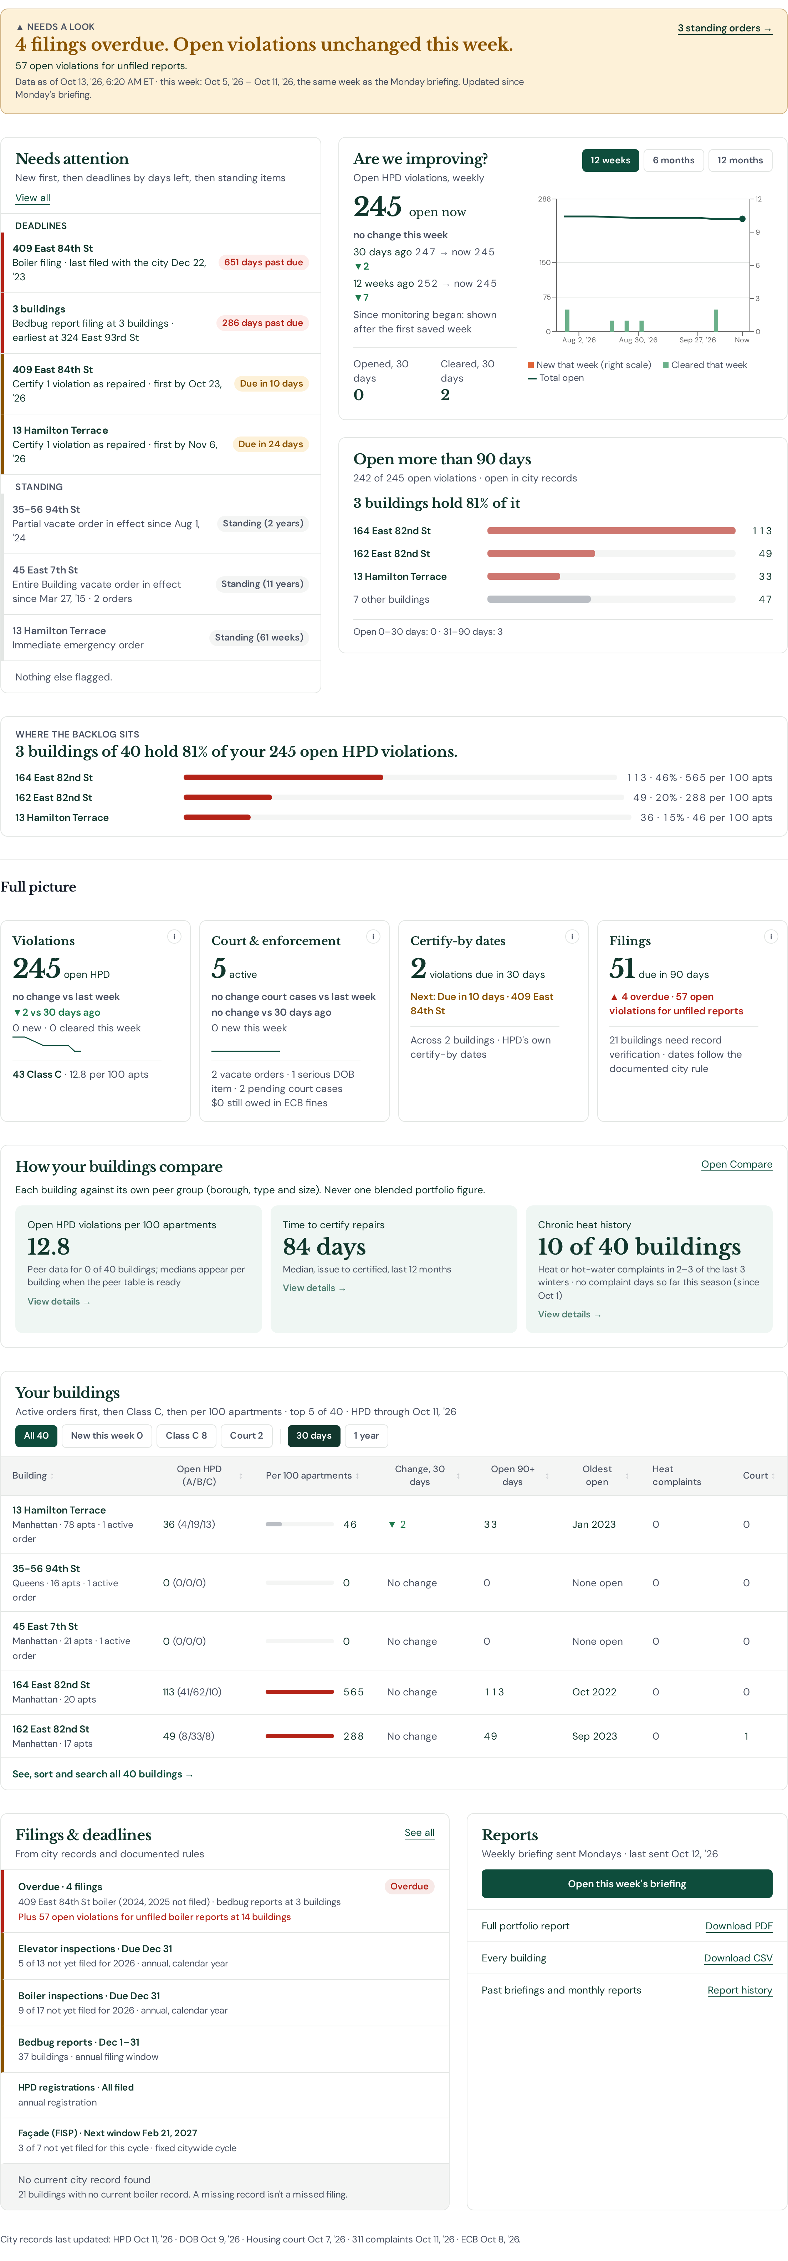
Task: Open Elevator inspections · Due Dec 31 row
Action: point(225,1956)
